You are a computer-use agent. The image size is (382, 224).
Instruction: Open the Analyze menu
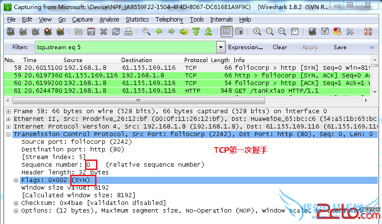109,19
